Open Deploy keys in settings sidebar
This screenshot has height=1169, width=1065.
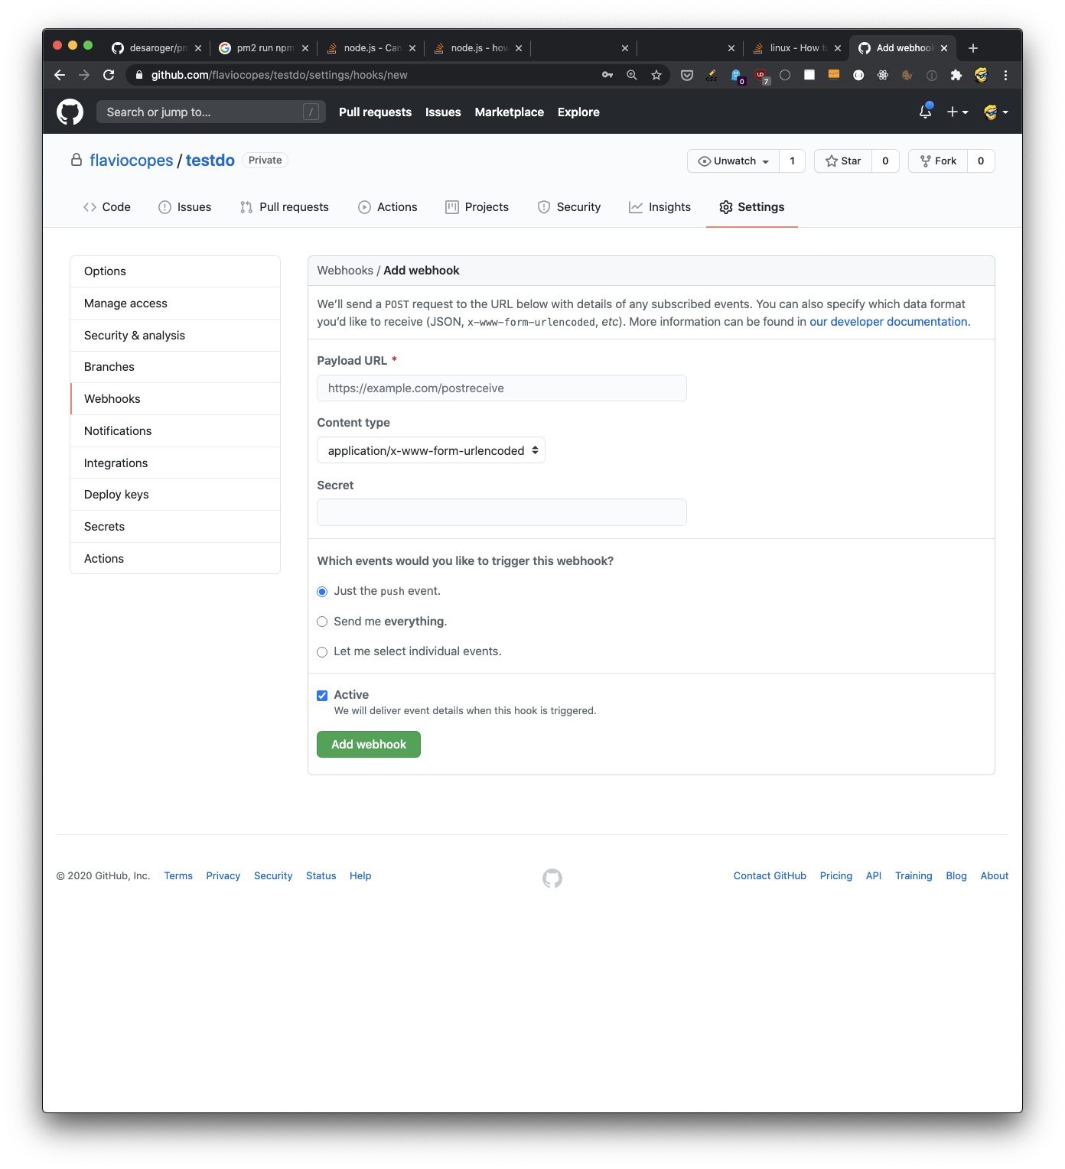pyautogui.click(x=116, y=495)
